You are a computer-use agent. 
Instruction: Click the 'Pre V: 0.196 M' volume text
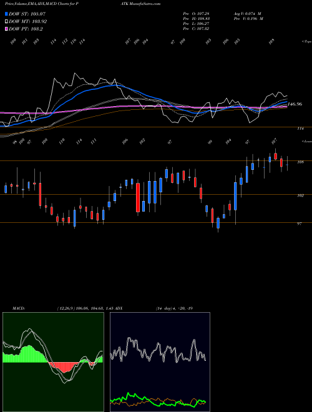pos(249,19)
